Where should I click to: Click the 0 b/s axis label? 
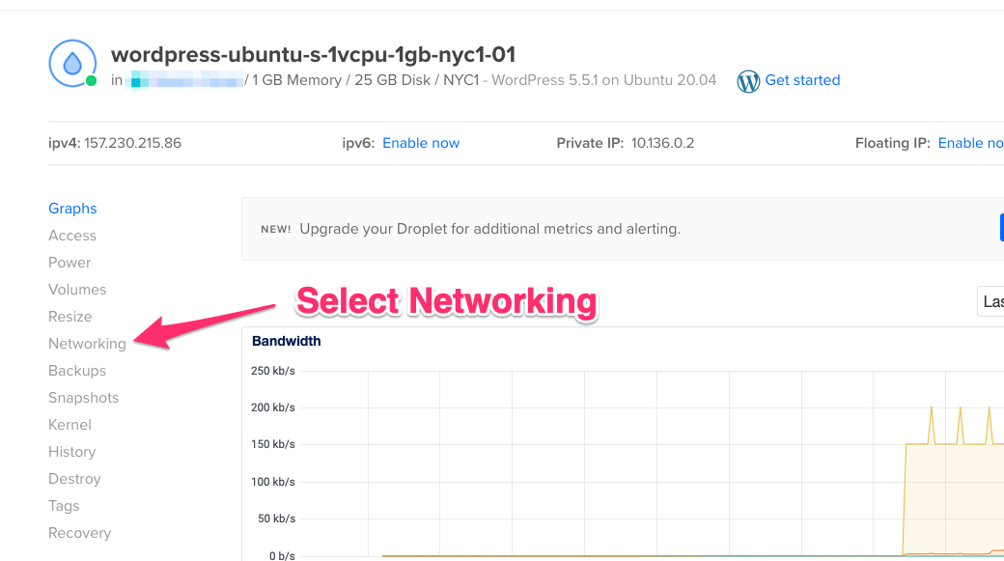(x=282, y=555)
